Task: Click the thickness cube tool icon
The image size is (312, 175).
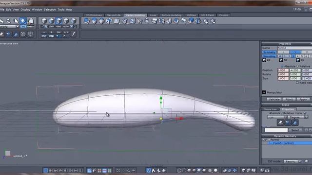Action: pos(101,21)
